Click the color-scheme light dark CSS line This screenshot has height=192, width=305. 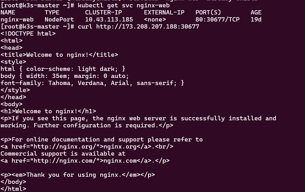coord(63,69)
